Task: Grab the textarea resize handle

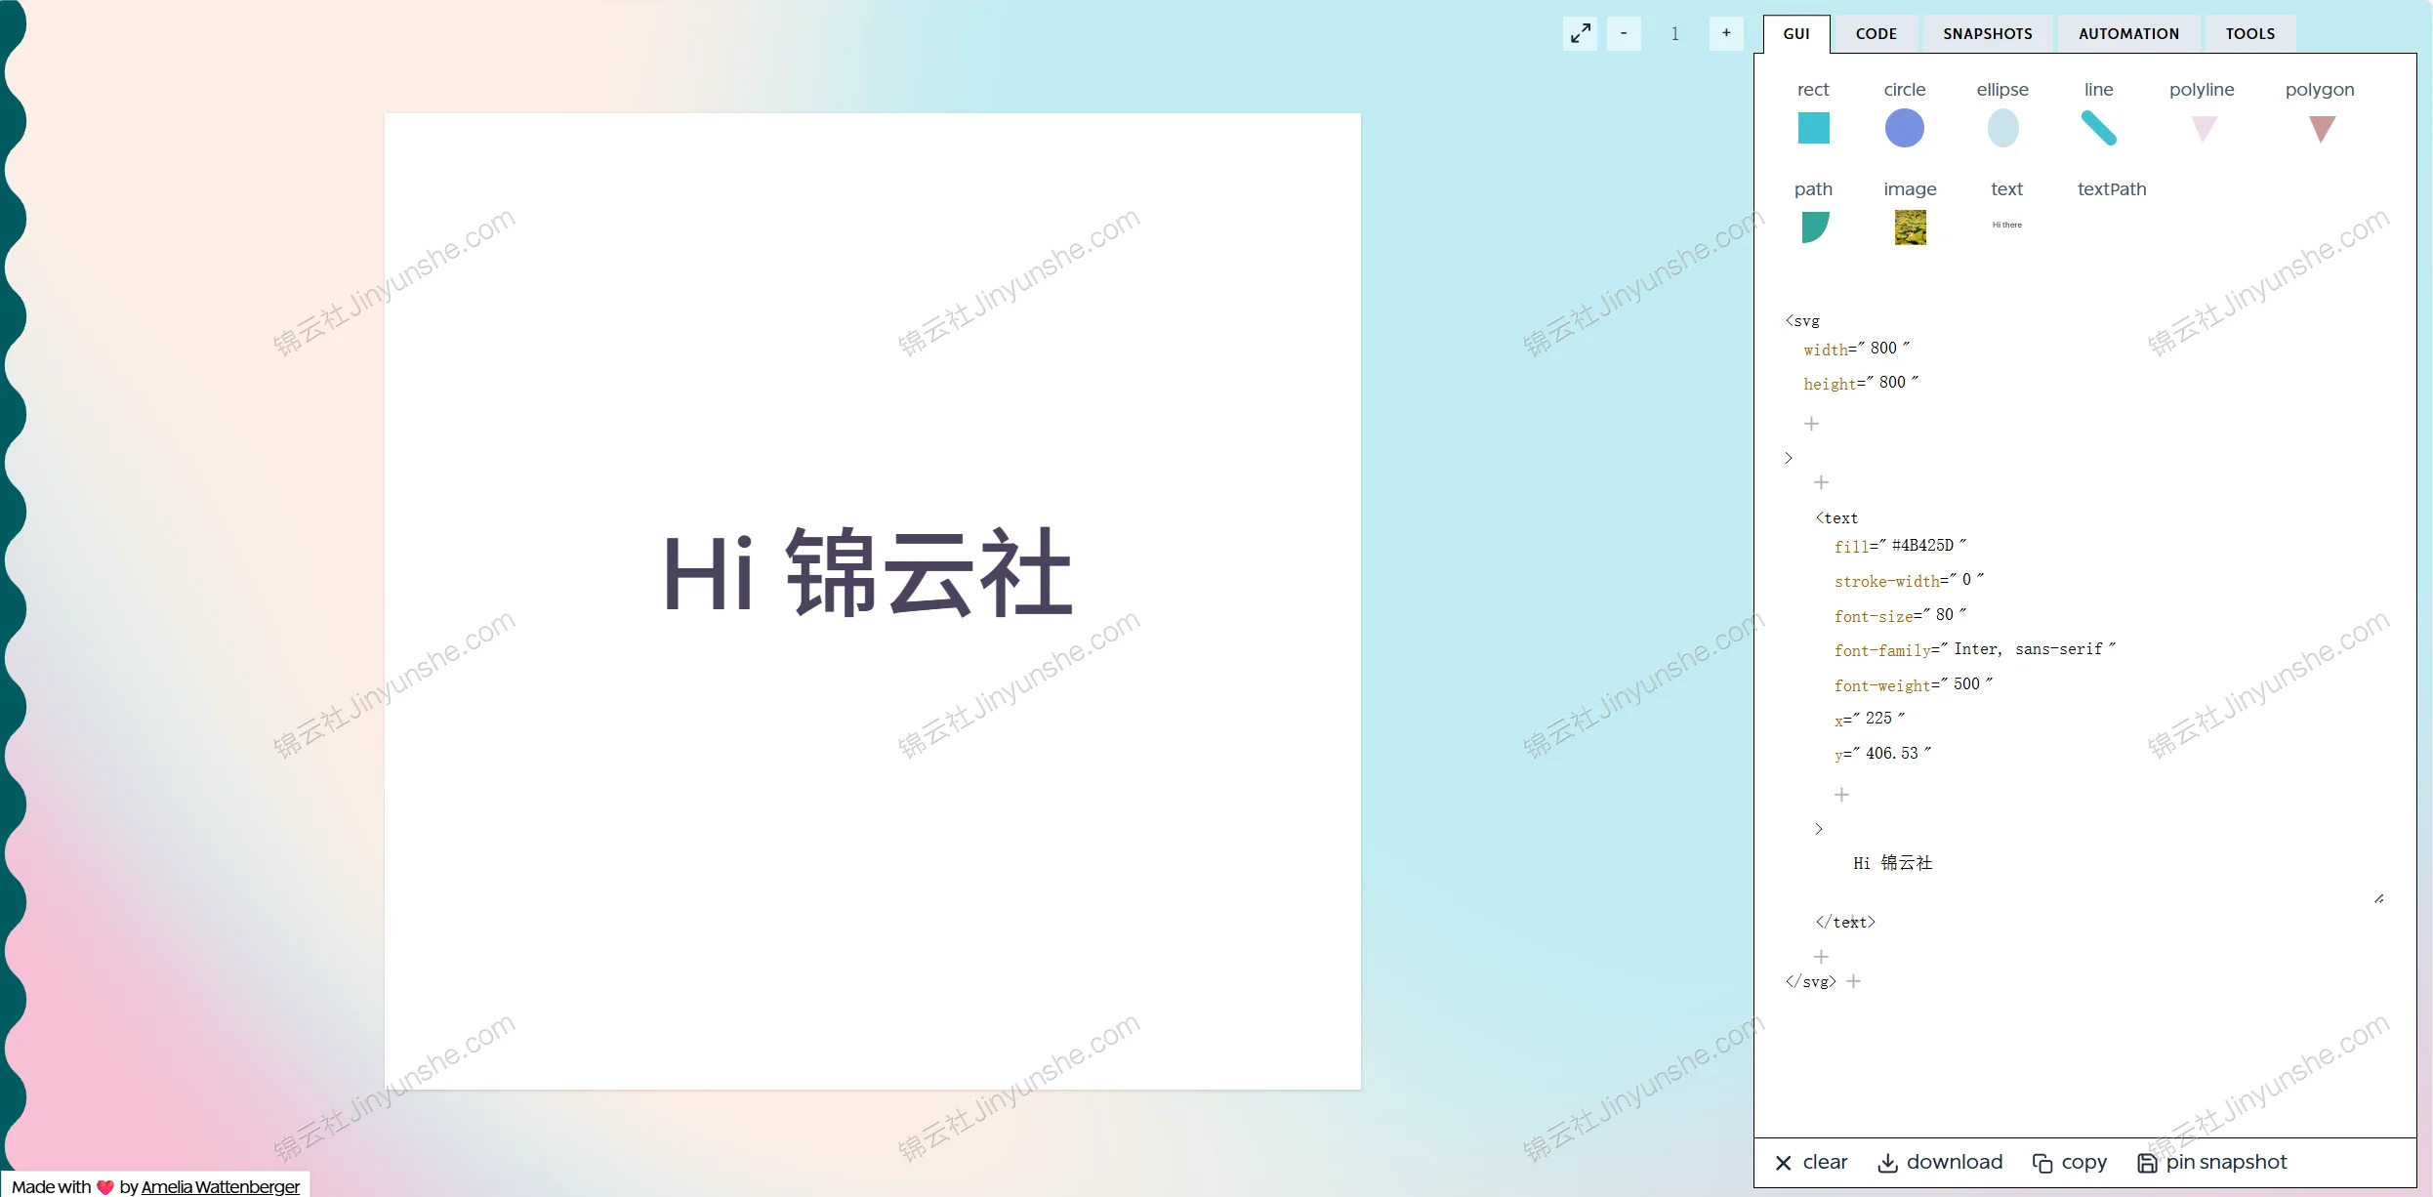Action: point(2378,898)
